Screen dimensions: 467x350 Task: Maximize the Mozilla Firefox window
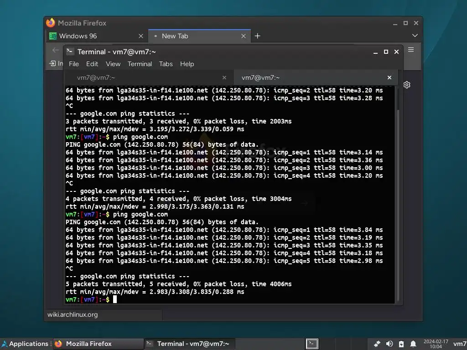pyautogui.click(x=405, y=23)
